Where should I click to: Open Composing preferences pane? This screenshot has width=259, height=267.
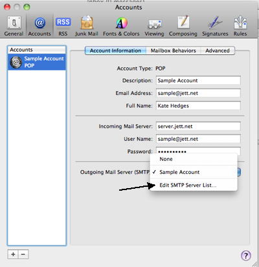183,26
